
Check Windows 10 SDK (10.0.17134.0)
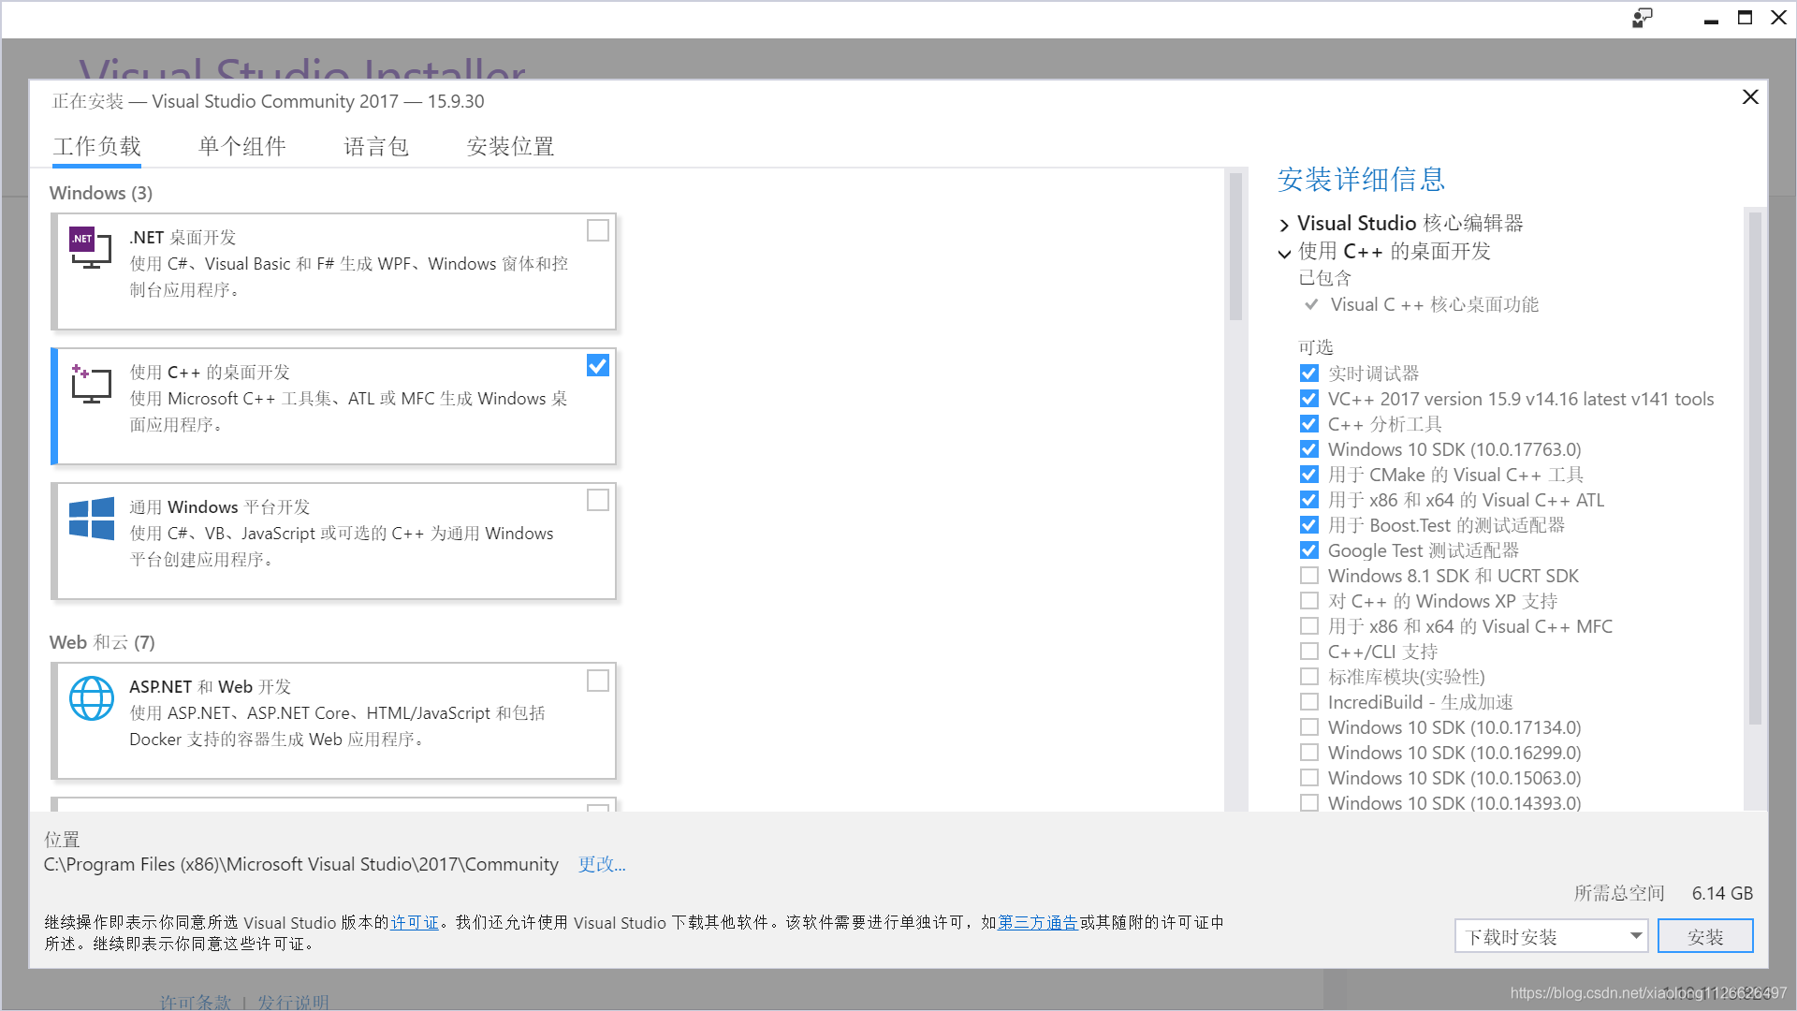[1309, 727]
